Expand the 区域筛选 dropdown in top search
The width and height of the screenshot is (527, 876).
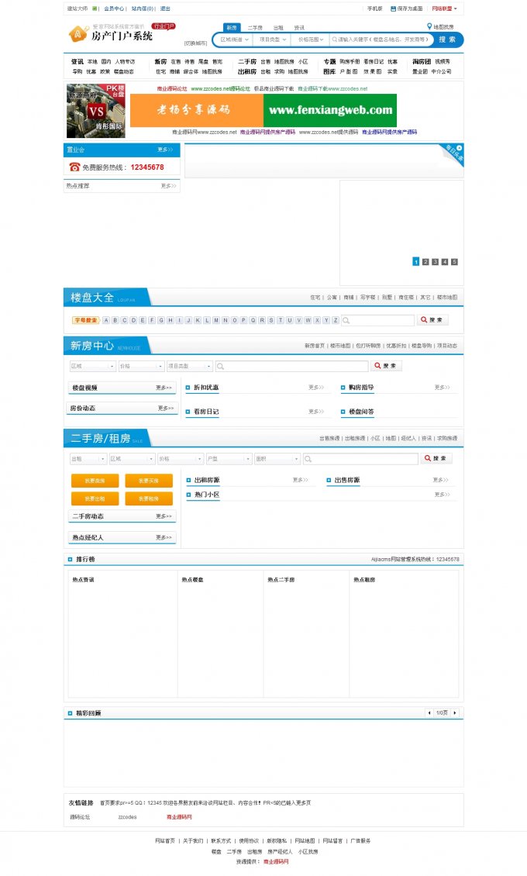point(234,40)
